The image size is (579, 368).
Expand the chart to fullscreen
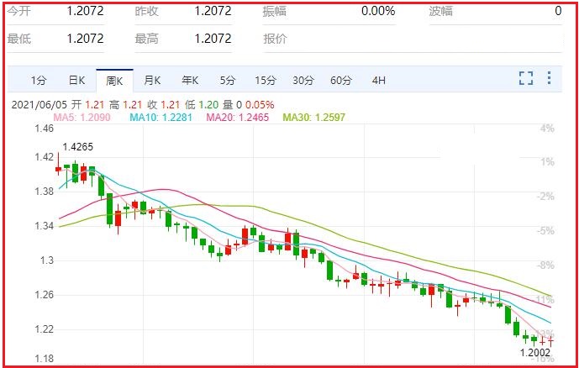pos(526,78)
